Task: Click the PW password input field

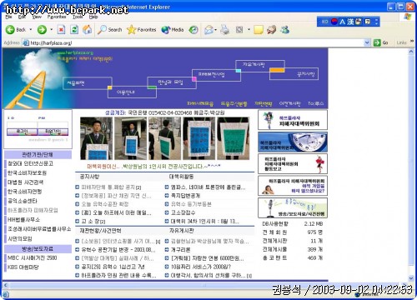Action: tap(53, 125)
